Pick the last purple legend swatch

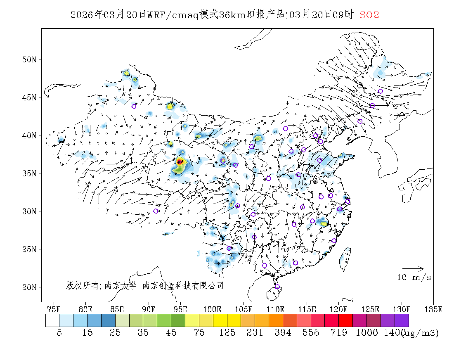(402, 320)
